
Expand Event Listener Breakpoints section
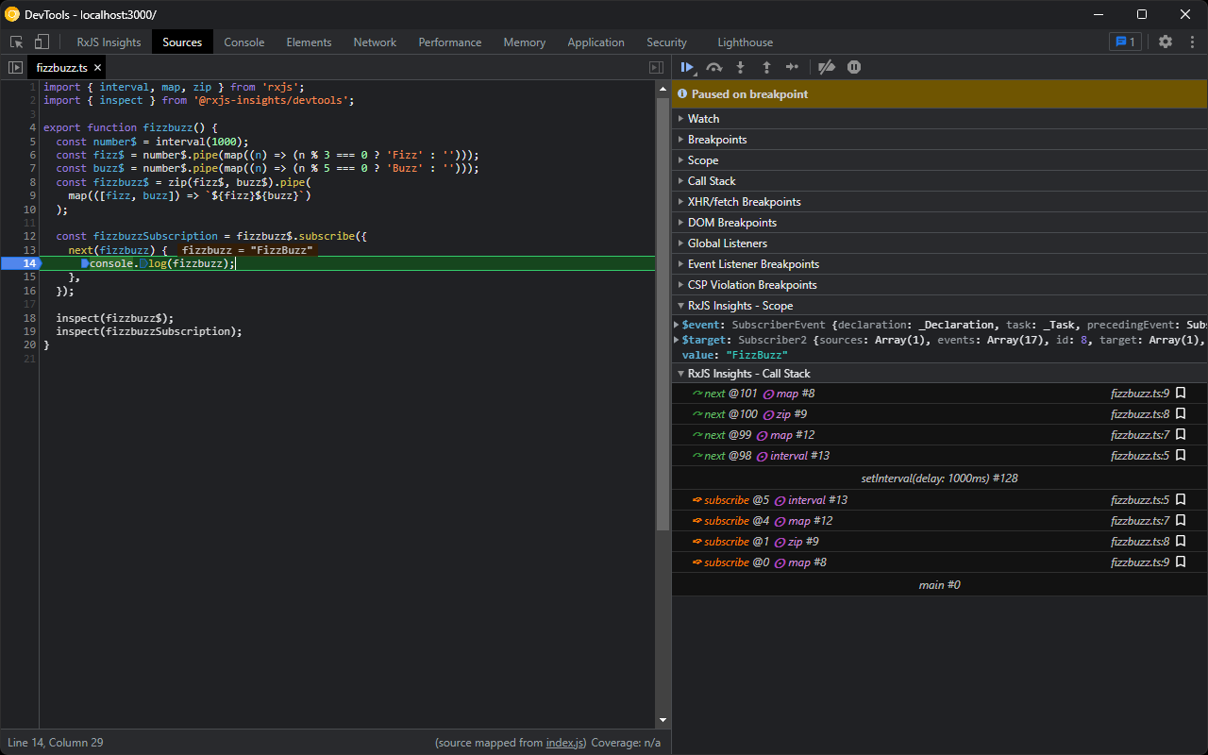940,264
